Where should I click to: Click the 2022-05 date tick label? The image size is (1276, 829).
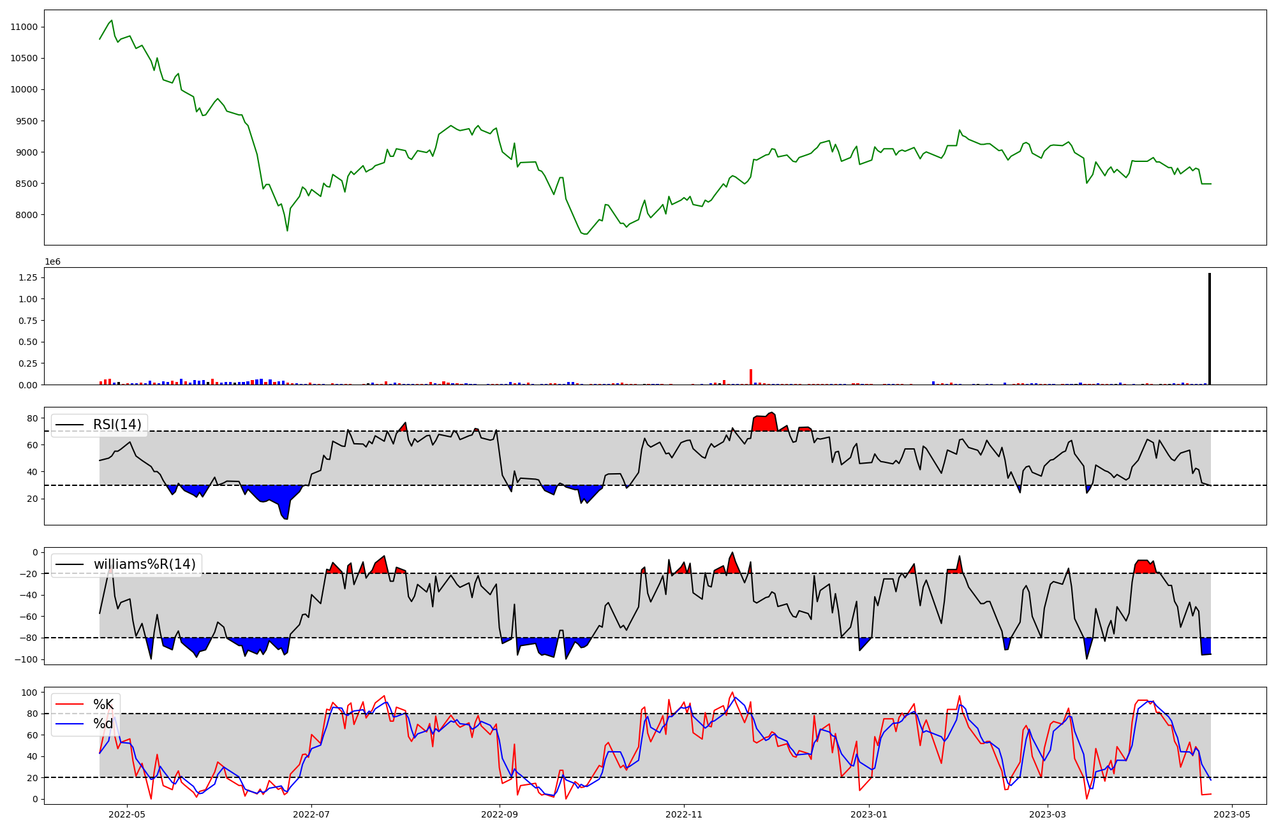(x=127, y=814)
